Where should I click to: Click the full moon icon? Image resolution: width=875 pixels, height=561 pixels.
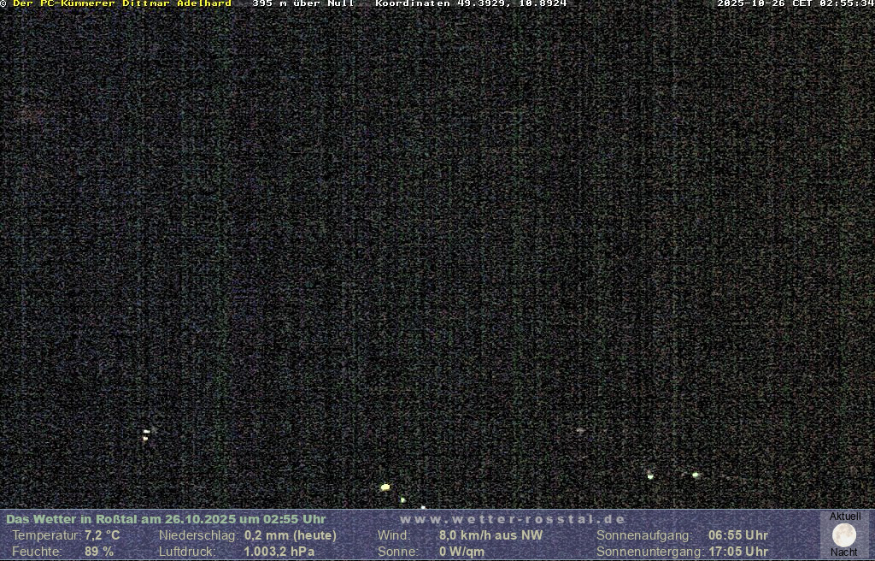[844, 535]
